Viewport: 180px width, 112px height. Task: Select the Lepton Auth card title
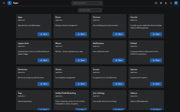pos(23,43)
